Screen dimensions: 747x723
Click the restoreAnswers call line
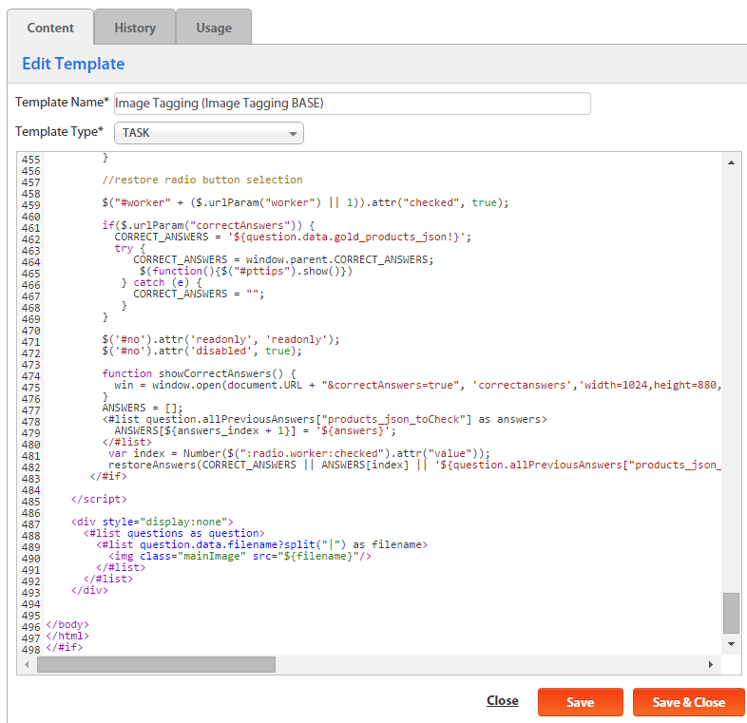coord(414,465)
